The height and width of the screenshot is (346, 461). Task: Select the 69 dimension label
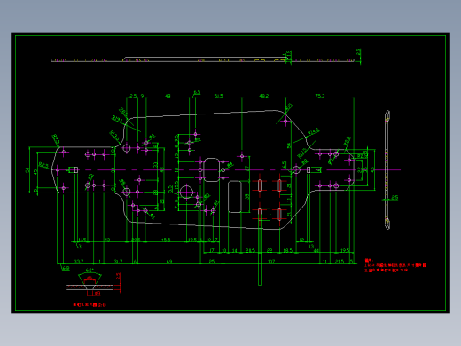tap(169, 262)
